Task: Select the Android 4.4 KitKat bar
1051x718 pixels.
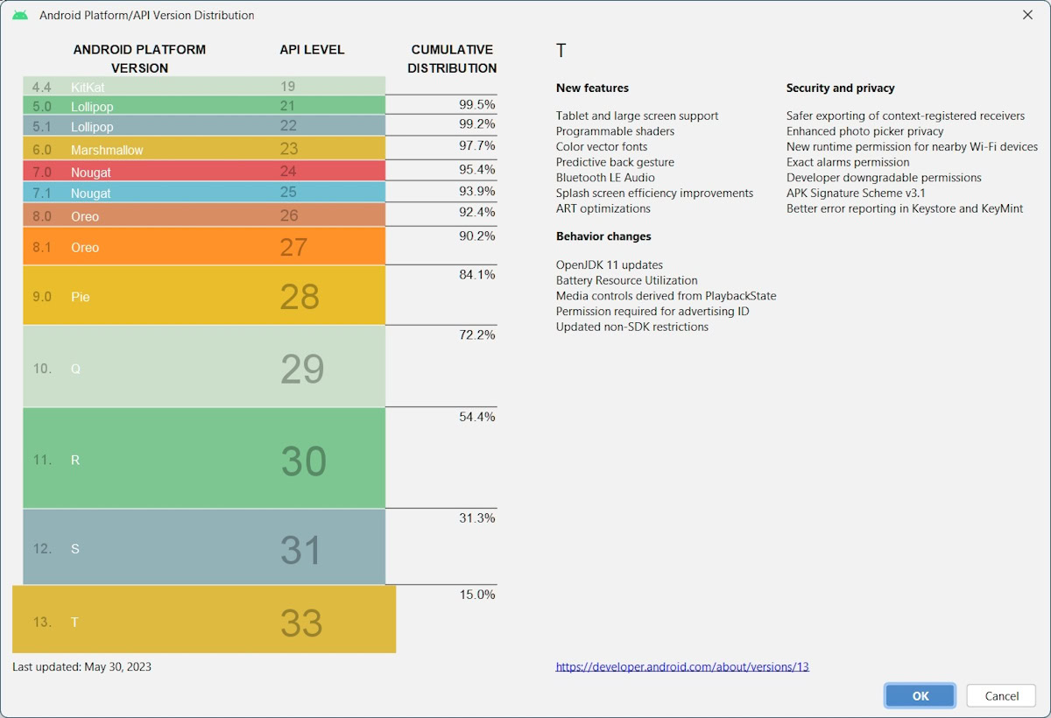Action: click(201, 86)
